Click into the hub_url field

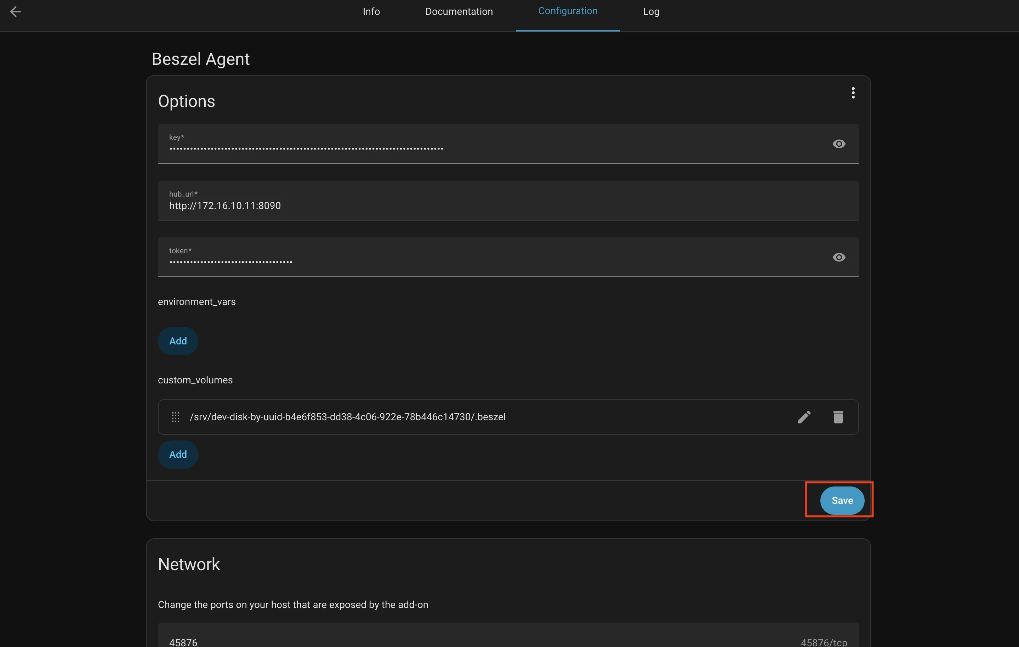(x=508, y=200)
